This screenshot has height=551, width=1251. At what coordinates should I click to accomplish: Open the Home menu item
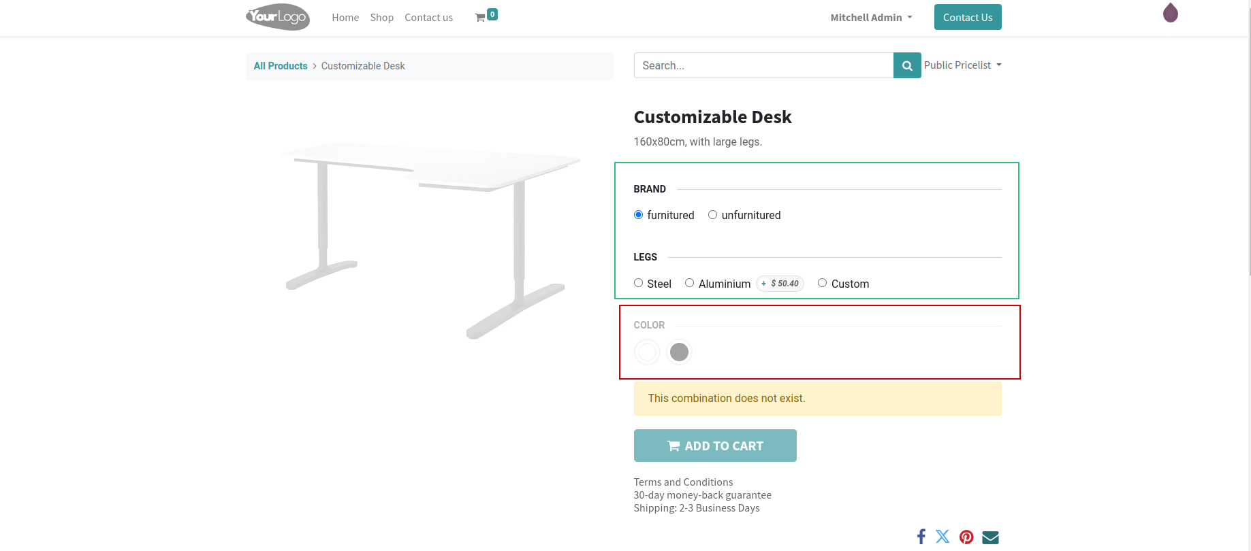345,18
